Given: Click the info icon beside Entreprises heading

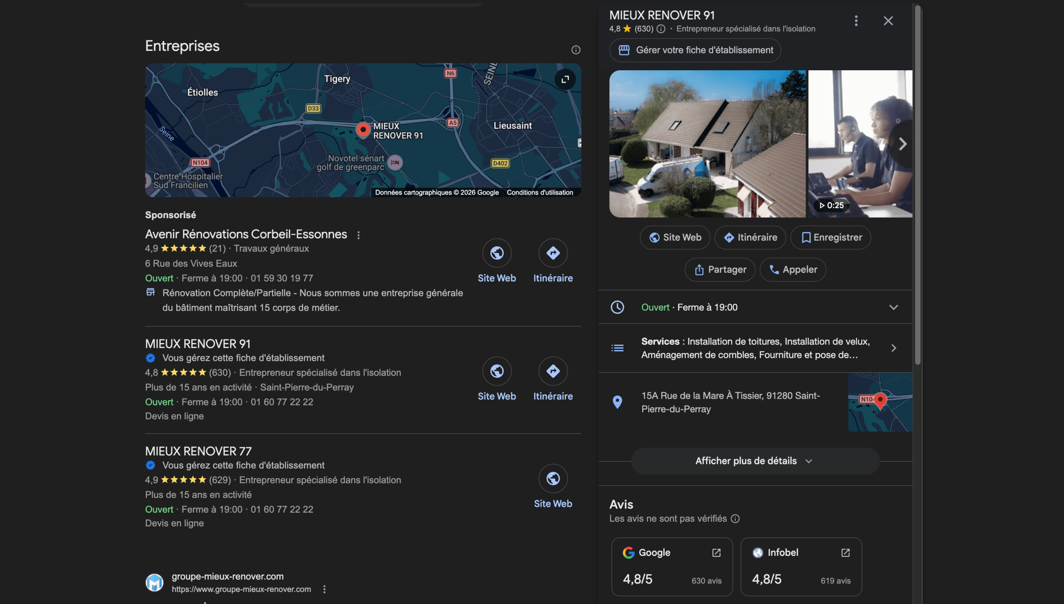Looking at the screenshot, I should tap(576, 50).
